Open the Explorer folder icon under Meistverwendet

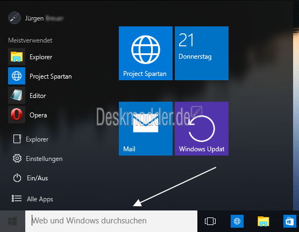(x=17, y=57)
